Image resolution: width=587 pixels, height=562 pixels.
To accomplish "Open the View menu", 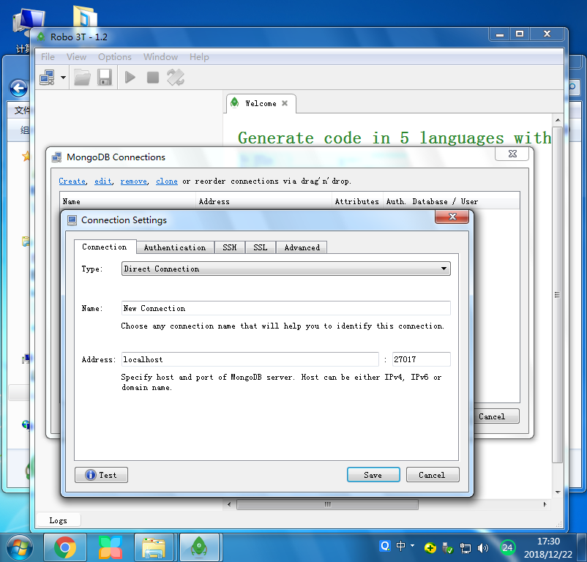I will (76, 57).
